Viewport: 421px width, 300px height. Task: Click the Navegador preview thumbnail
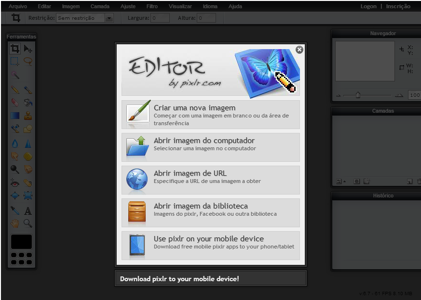tap(365, 61)
